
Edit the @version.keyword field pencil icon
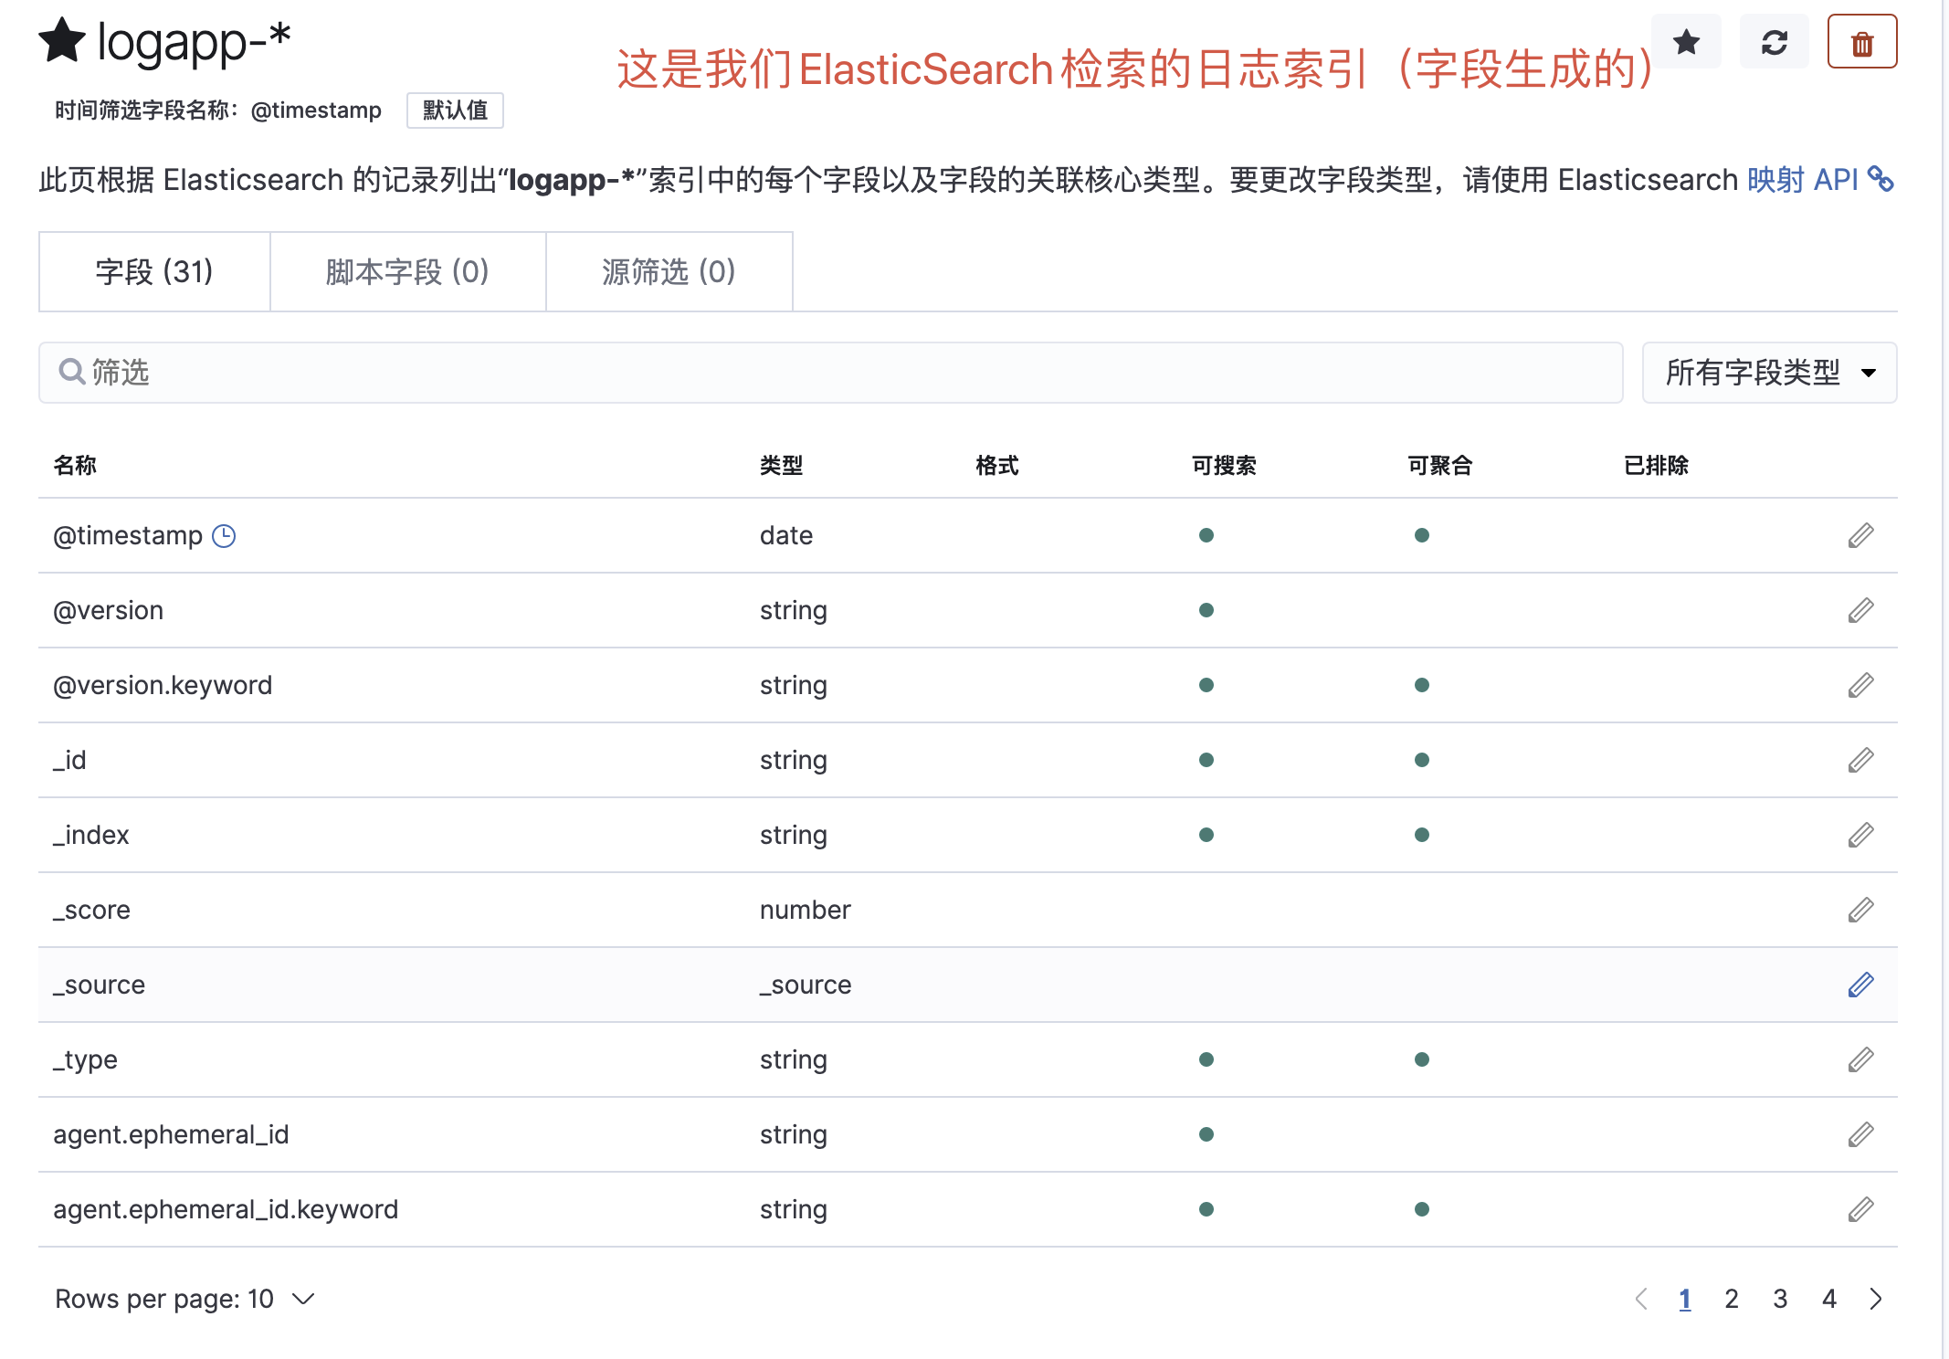[1860, 685]
